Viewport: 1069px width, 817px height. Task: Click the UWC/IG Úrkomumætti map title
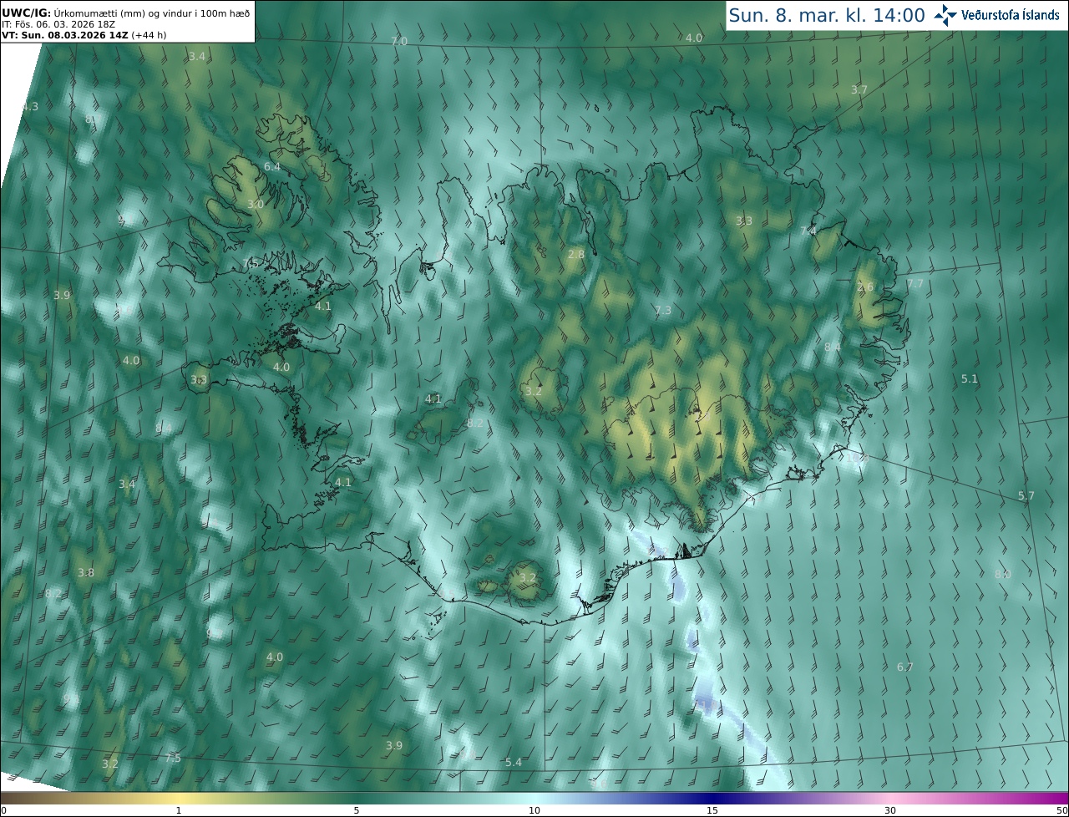pos(126,13)
